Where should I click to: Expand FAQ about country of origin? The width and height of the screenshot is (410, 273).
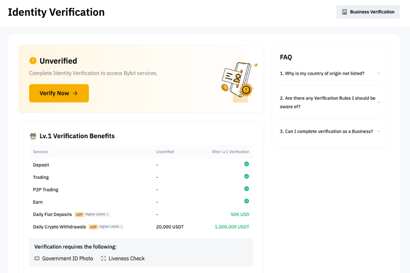(330, 74)
